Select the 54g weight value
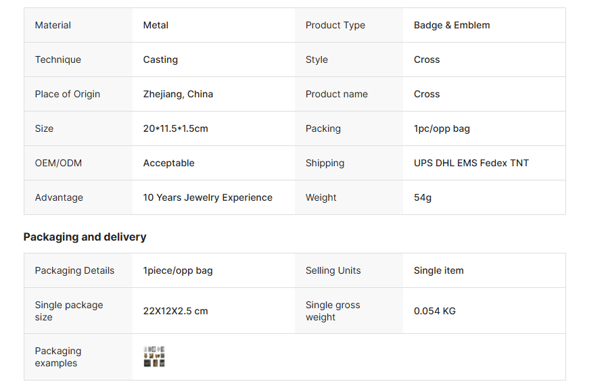Screen dimensions: 606x390 pyautogui.click(x=423, y=197)
